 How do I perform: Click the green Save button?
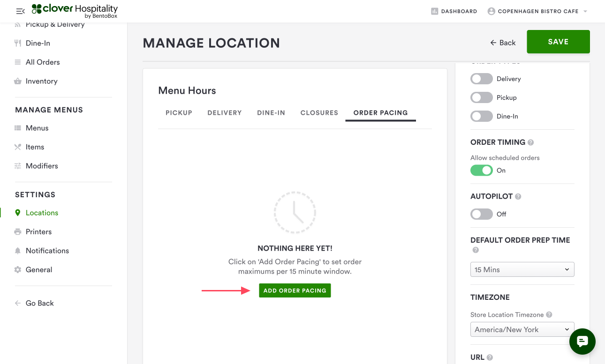click(x=558, y=42)
